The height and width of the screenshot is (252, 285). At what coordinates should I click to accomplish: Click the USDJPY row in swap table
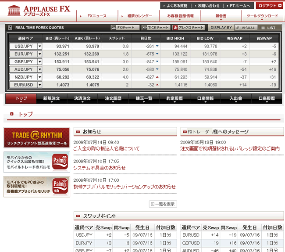[x=125, y=235]
